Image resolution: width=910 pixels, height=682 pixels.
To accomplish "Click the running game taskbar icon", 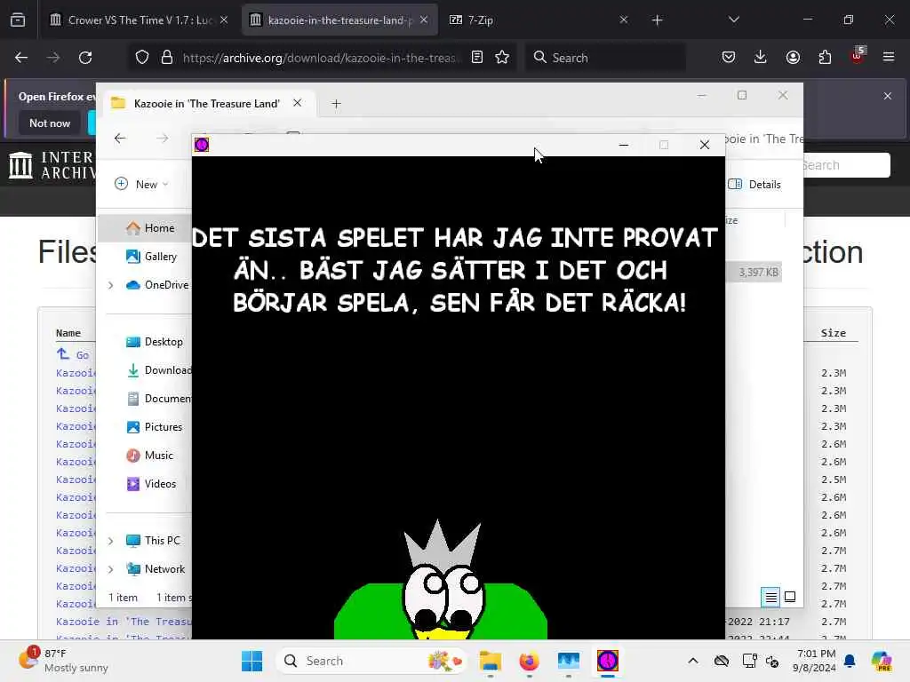I will [x=608, y=661].
